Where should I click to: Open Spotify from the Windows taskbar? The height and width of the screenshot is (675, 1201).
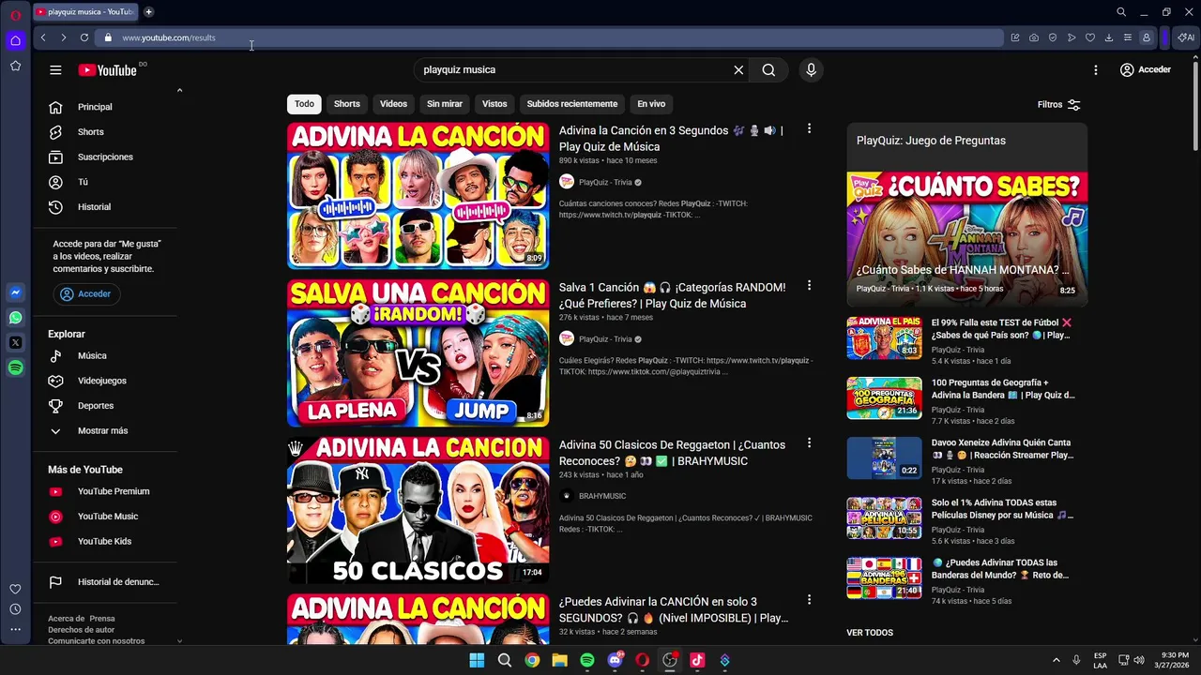pos(587,660)
